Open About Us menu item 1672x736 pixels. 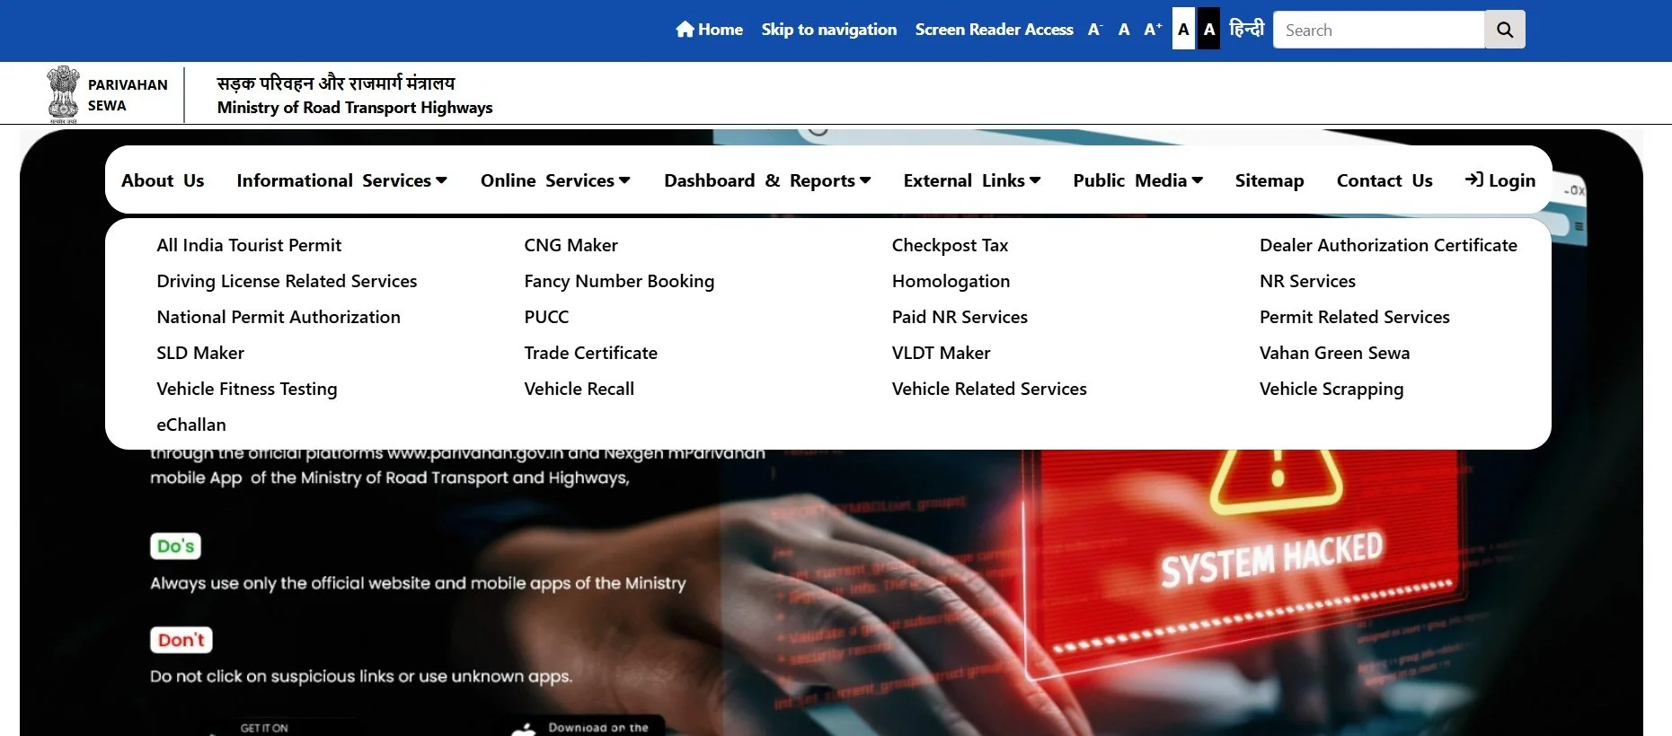(163, 180)
